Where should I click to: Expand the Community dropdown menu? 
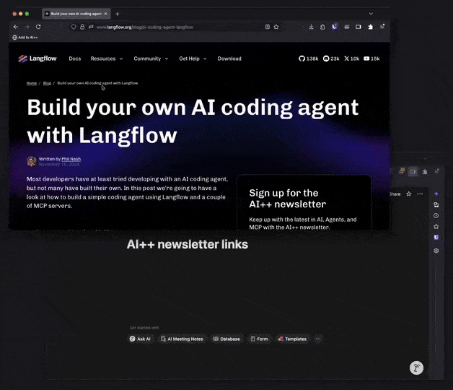[x=150, y=58]
